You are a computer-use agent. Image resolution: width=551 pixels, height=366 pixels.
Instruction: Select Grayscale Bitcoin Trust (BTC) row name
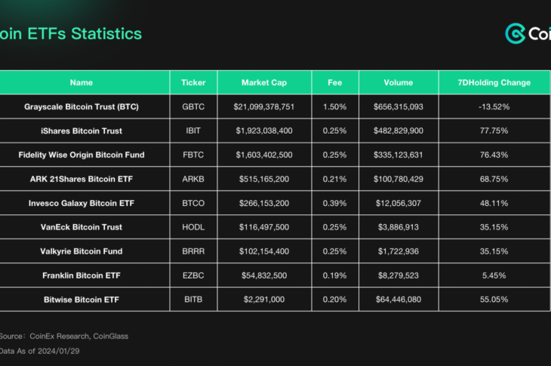coord(82,106)
